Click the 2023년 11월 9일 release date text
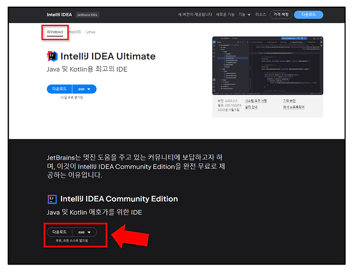356x274 pixels. coord(228,110)
